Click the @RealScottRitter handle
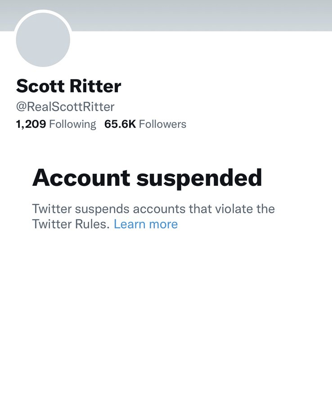332x405 pixels. click(65, 107)
